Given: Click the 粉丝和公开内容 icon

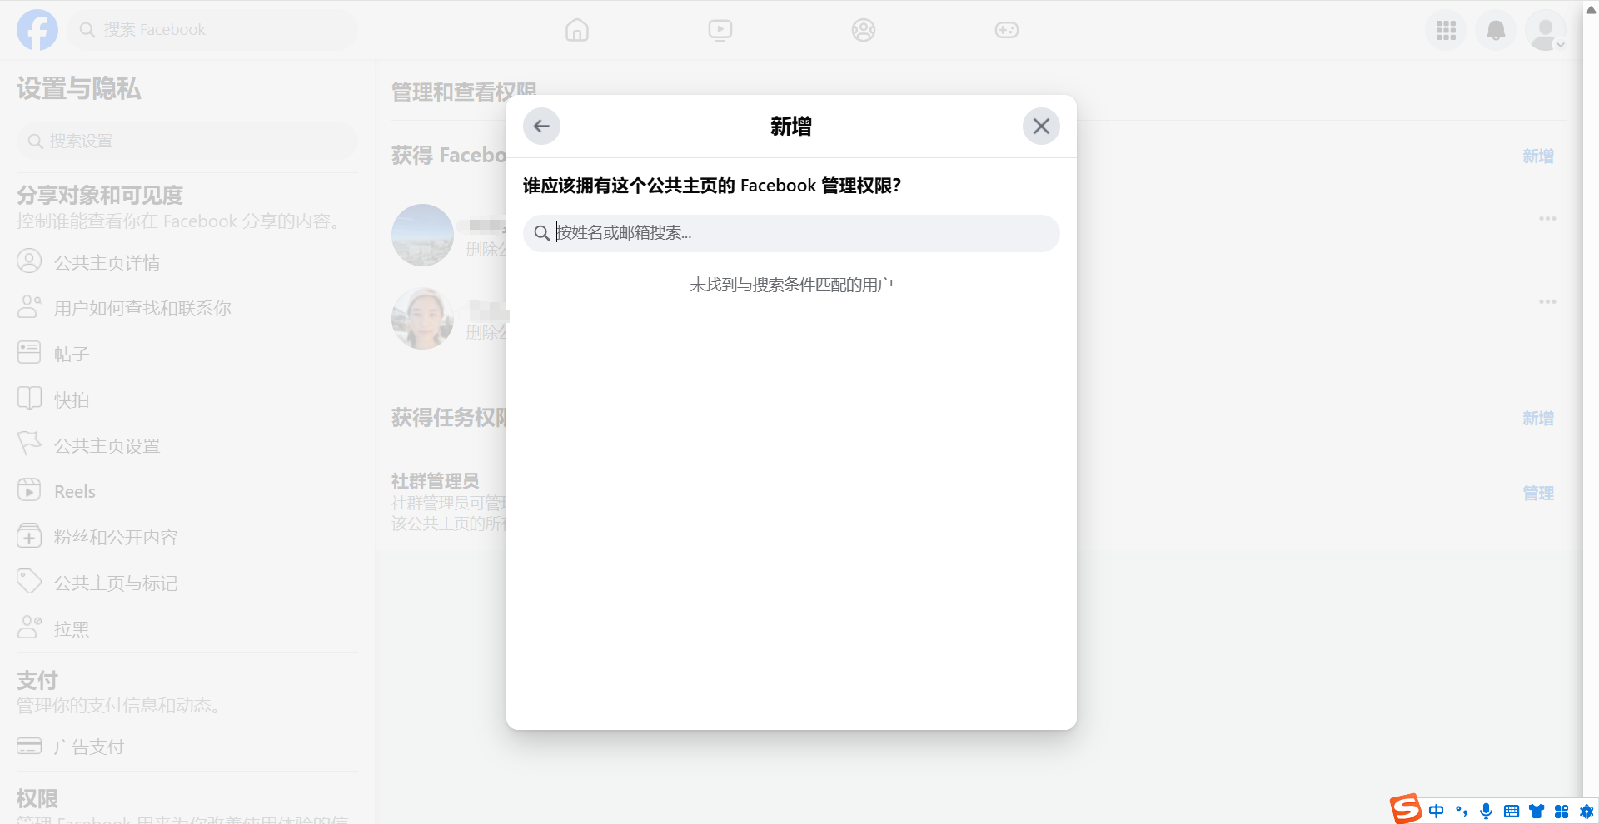Looking at the screenshot, I should coord(29,535).
